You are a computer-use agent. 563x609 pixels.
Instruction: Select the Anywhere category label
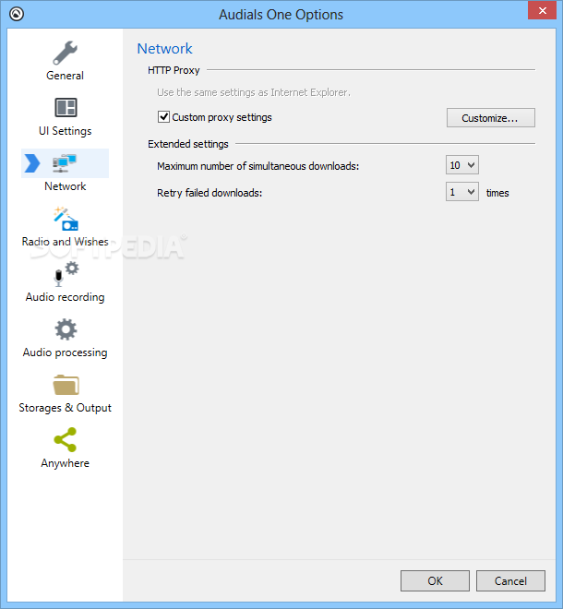click(65, 463)
